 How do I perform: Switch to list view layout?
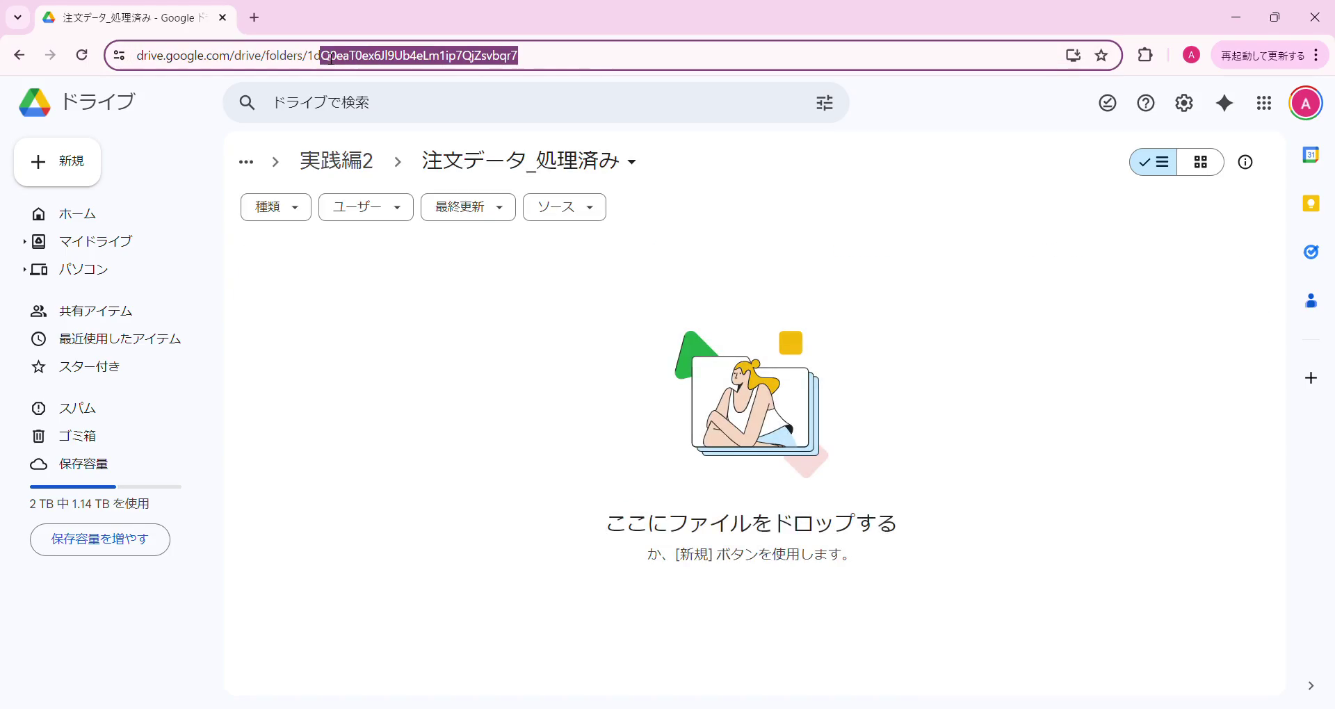[x=1153, y=162]
